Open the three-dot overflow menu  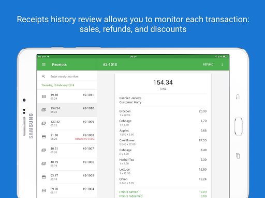tap(222, 64)
